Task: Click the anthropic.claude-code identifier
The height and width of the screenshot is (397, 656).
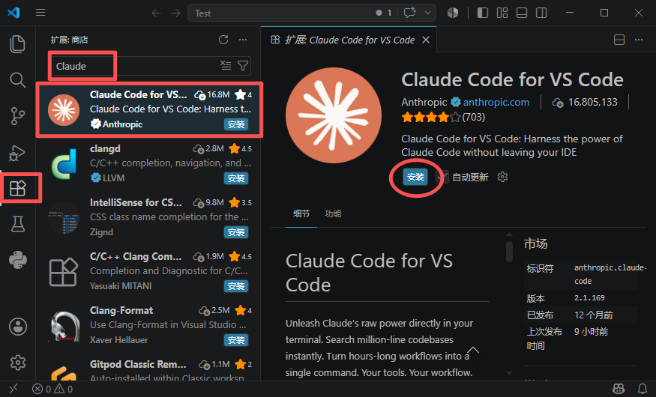Action: click(610, 274)
